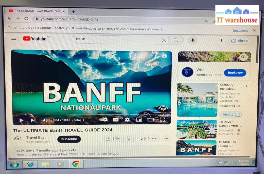This screenshot has width=264, height=174.
Task: Expand more actions ellipsis under video
Action: [x=166, y=138]
